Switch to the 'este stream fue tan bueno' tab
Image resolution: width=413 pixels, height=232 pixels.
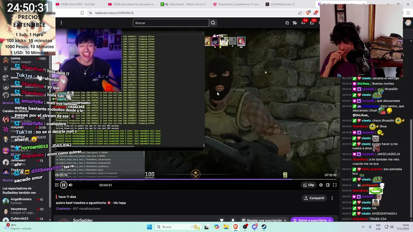click(132, 4)
